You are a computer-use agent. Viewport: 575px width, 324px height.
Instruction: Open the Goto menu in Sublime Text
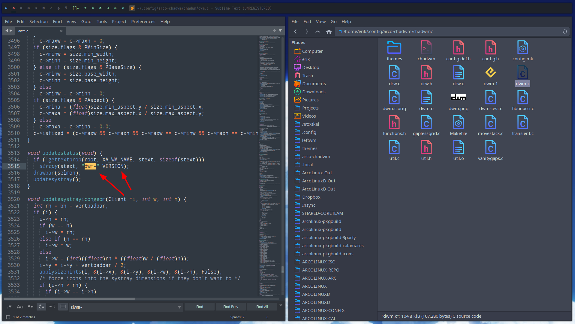point(86,21)
